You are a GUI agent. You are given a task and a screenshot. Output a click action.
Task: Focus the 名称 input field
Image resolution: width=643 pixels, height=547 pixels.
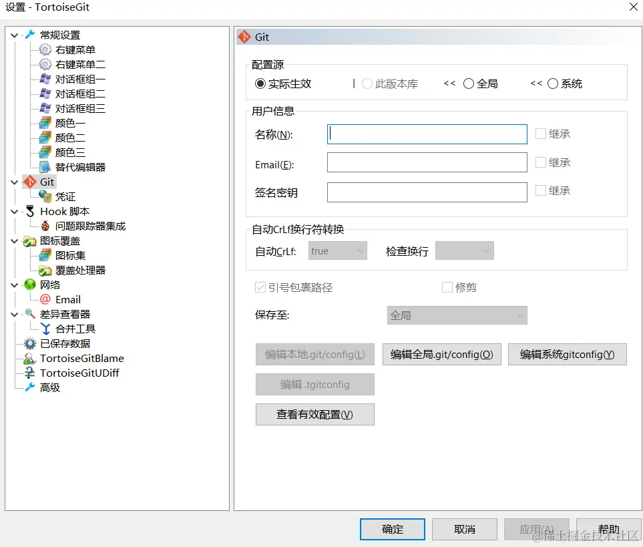coord(427,134)
